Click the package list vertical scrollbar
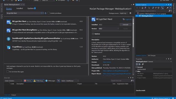Image resolution: width=176 pixels, height=99 pixels. (87, 40)
